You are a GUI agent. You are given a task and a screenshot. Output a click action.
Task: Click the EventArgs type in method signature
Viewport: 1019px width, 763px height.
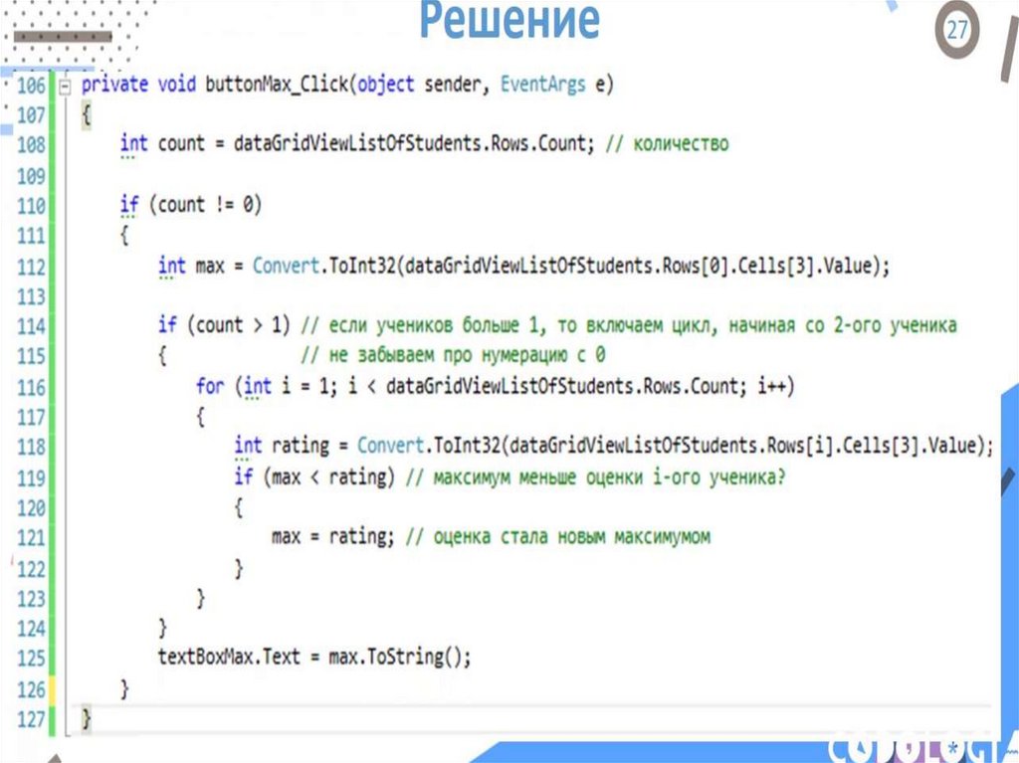click(542, 86)
